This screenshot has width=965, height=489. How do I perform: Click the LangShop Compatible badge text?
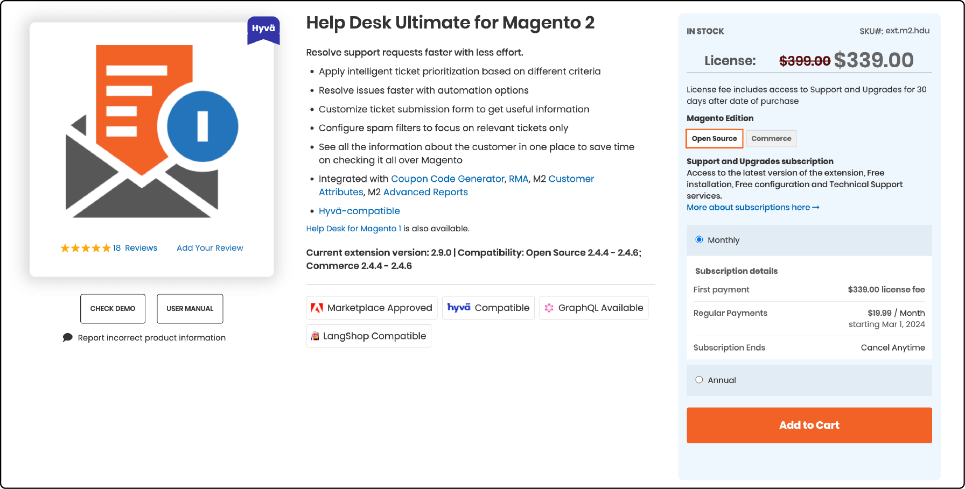375,336
